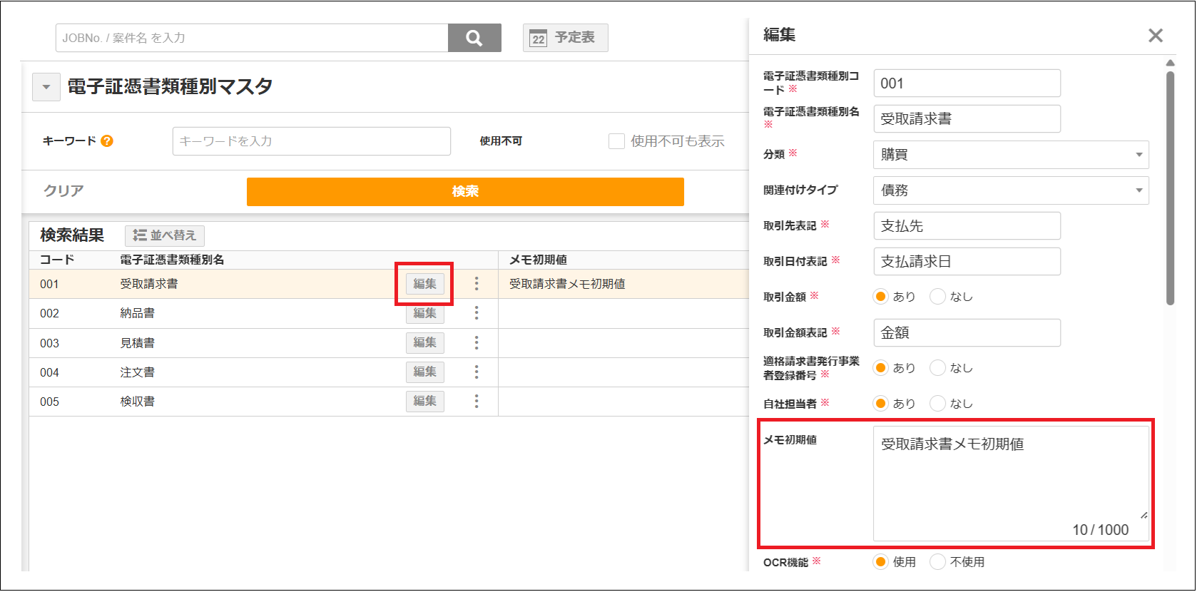Open three-dot menu for row 005 検収書
Image resolution: width=1197 pixels, height=592 pixels.
[x=477, y=402]
